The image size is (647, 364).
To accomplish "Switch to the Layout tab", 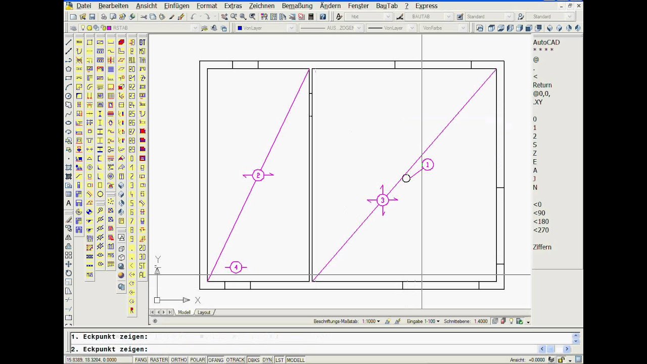I will (x=204, y=312).
